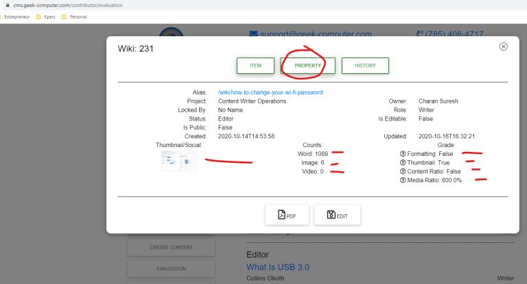Click the EDIT button
Viewport: 527px width, 284px height.
[x=337, y=215]
